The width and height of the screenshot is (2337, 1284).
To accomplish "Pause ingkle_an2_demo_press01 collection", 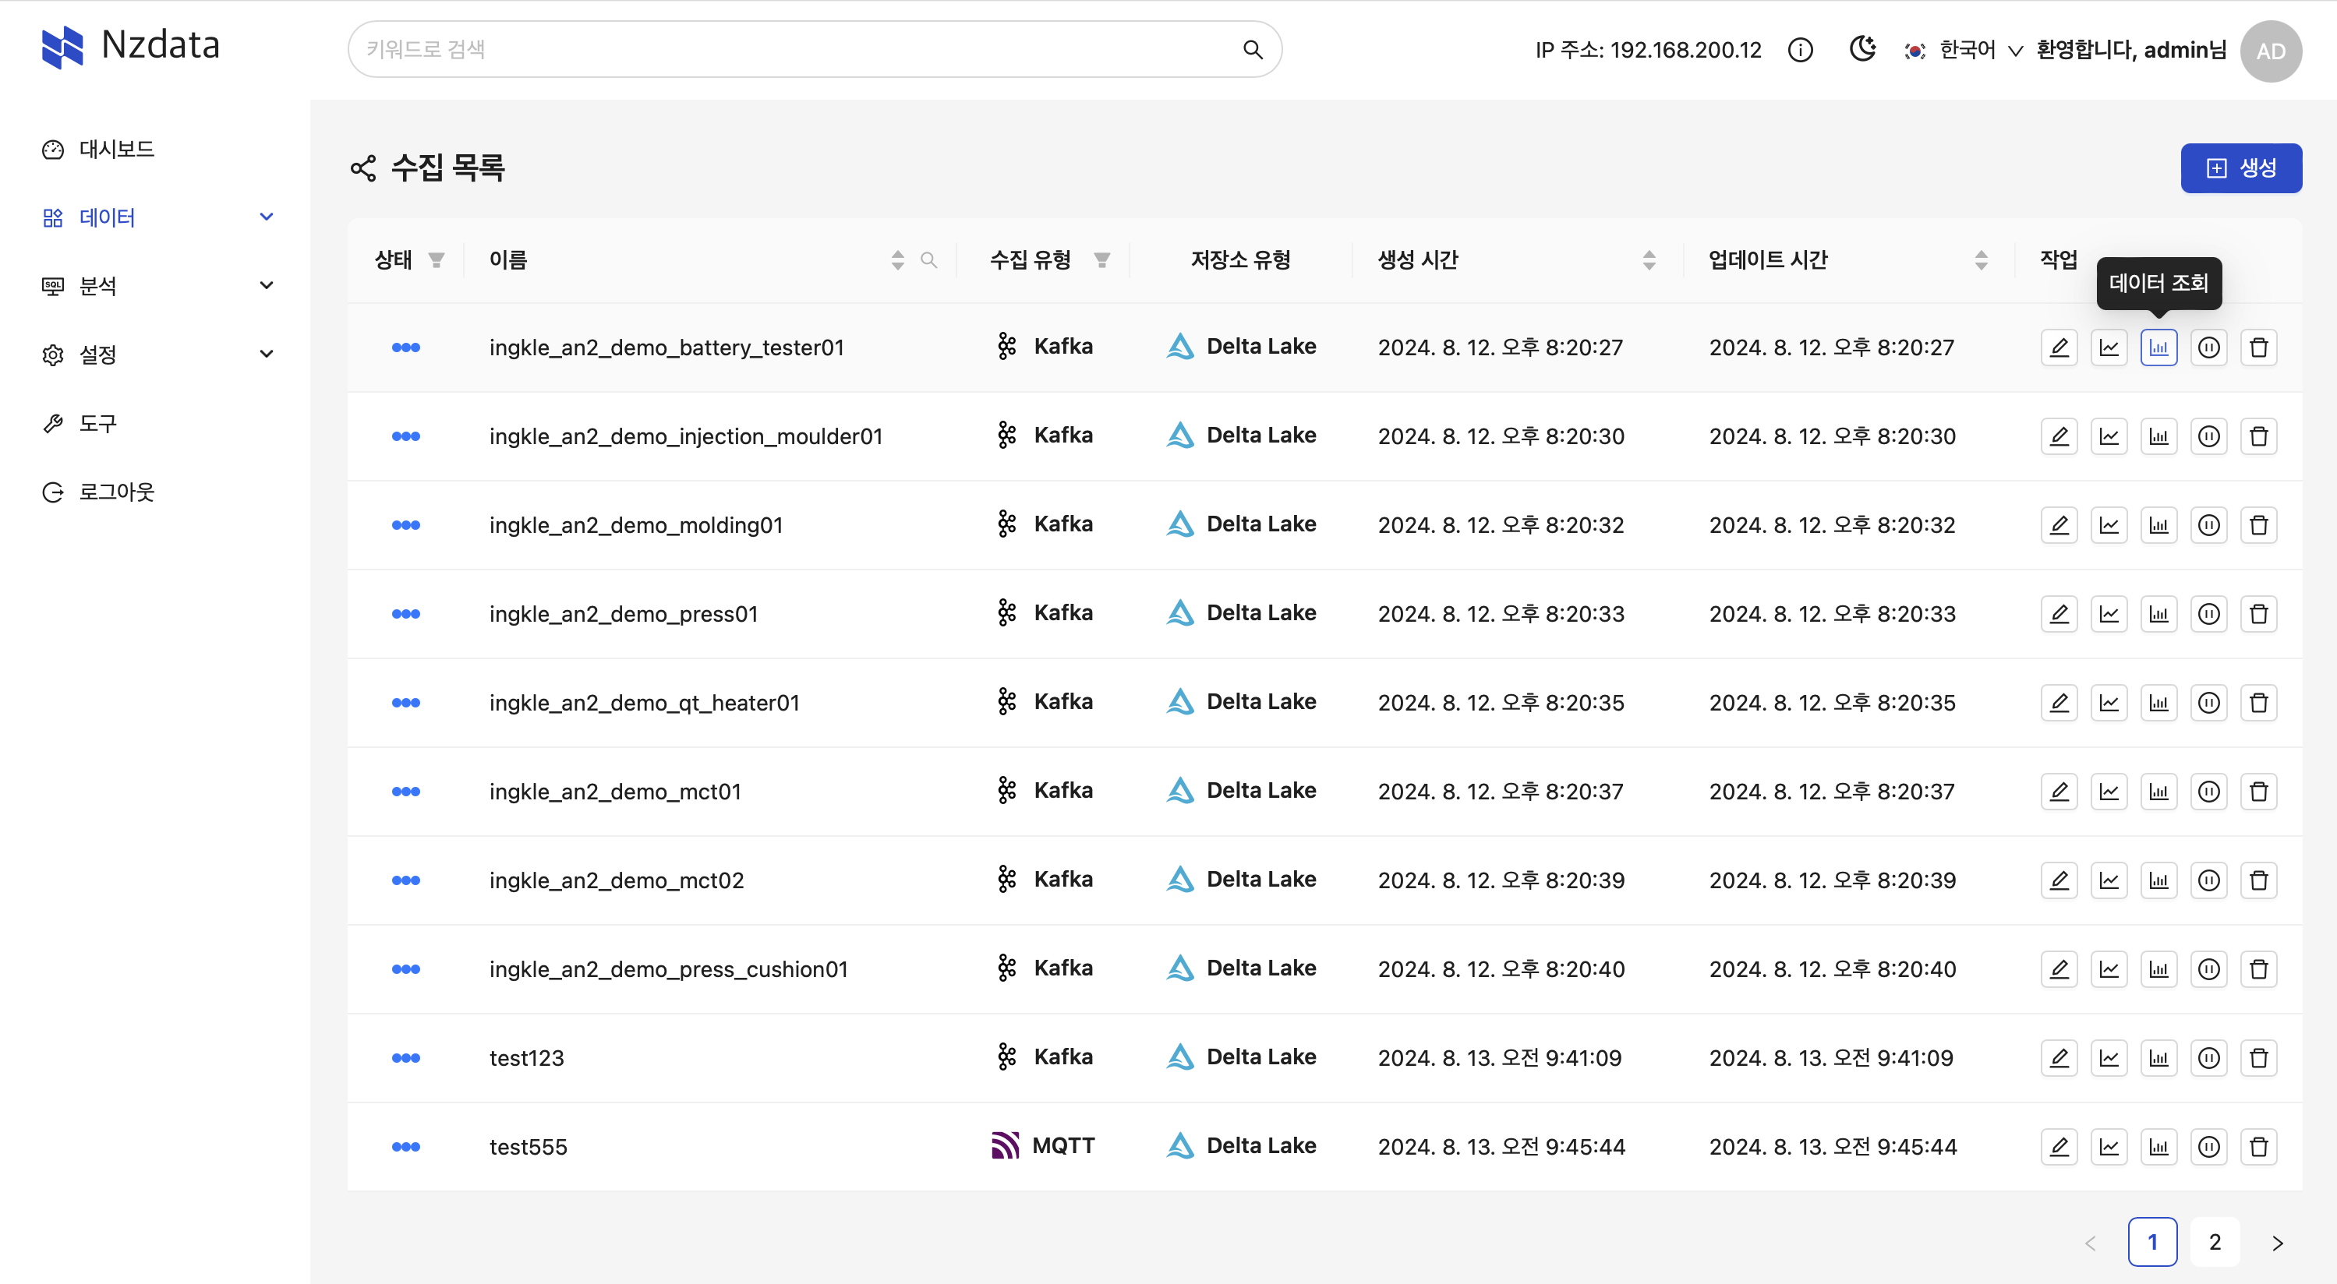I will [2209, 614].
